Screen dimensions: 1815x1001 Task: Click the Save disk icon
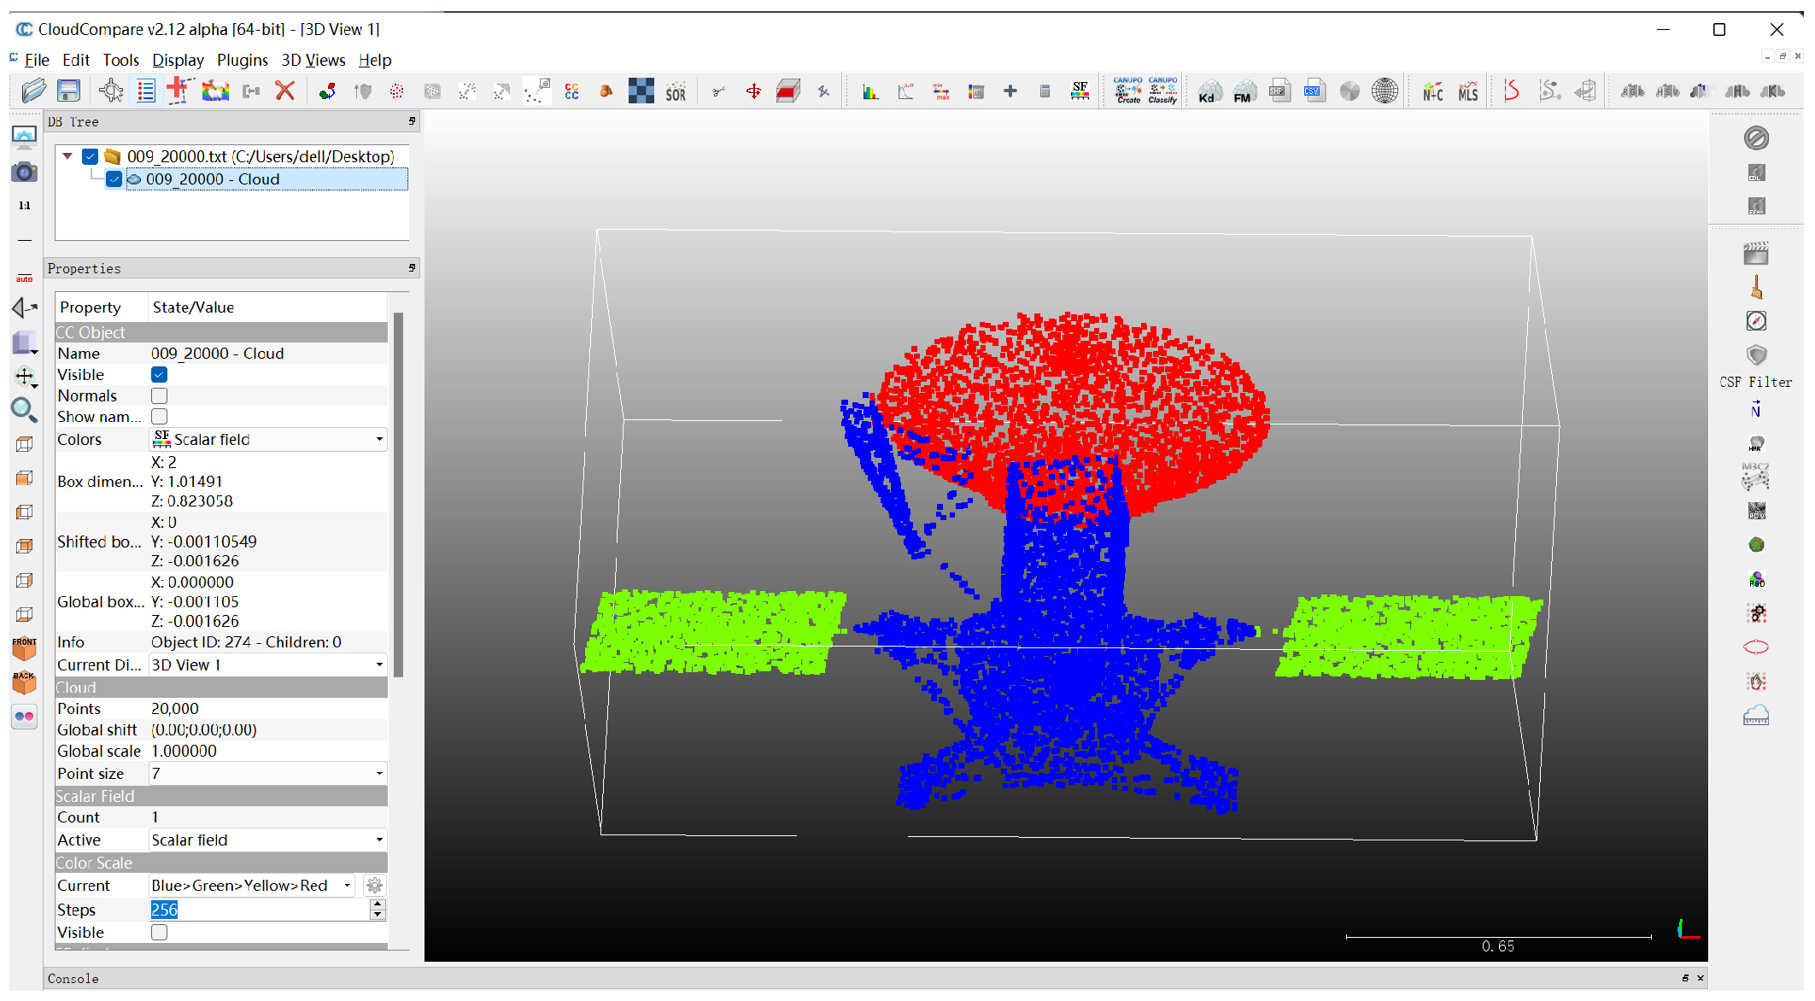click(x=68, y=91)
